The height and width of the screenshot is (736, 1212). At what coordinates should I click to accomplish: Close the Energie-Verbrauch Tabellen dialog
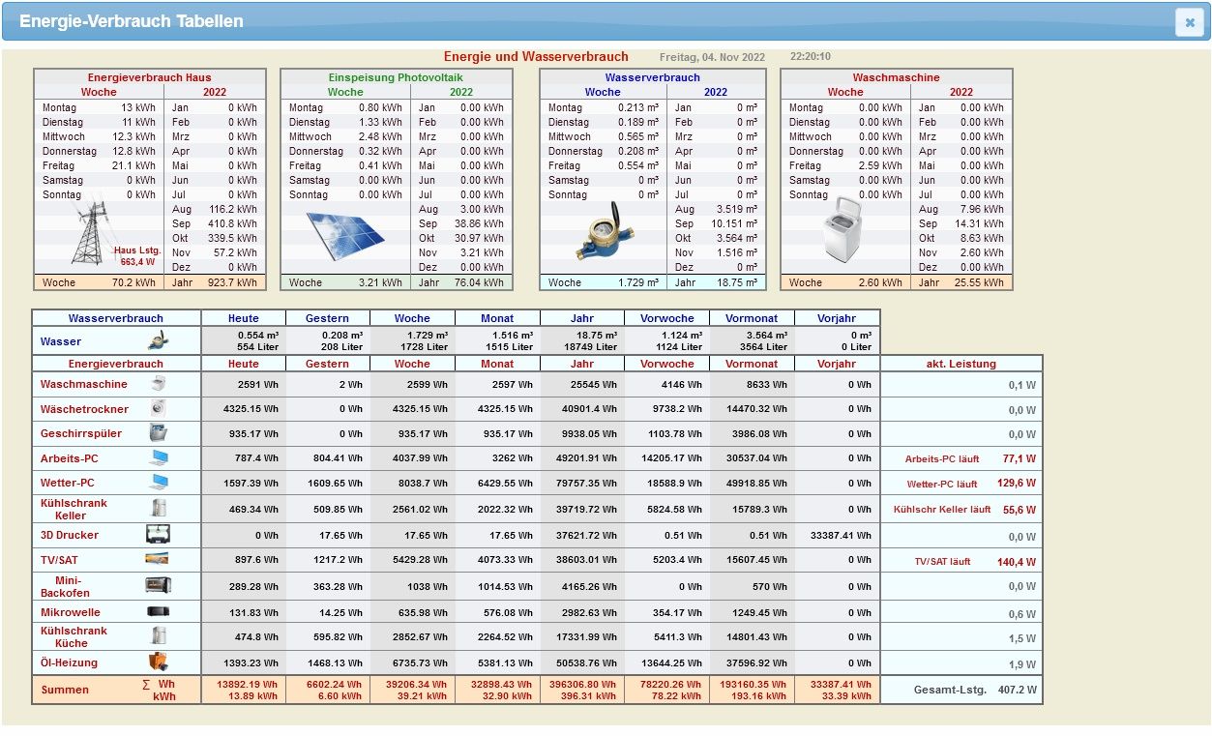click(1189, 22)
